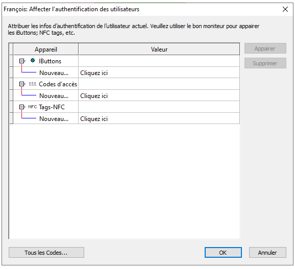
Task: Click 'Cliquez ici' under IButtons
Action: click(x=94, y=73)
